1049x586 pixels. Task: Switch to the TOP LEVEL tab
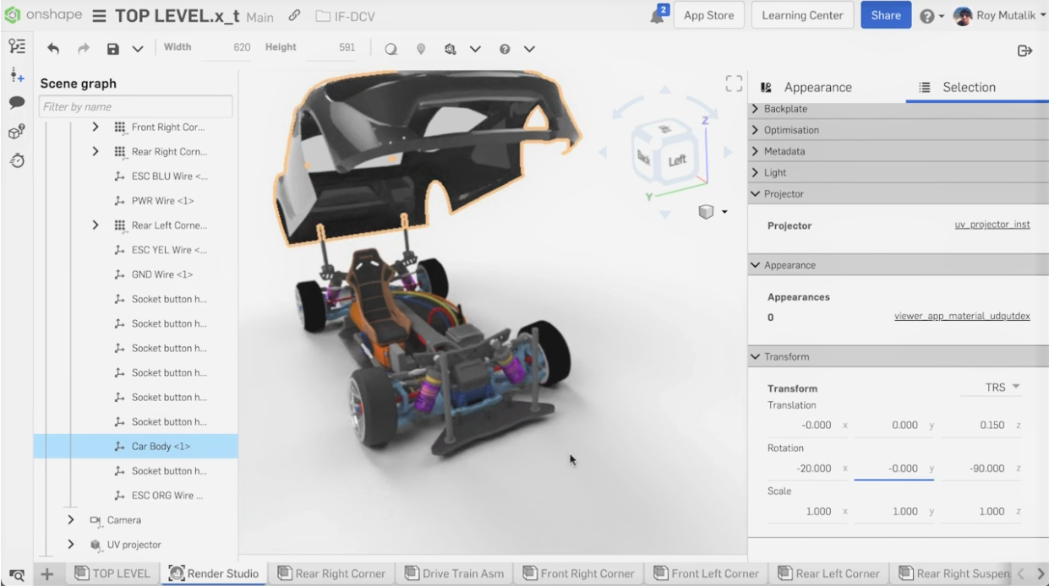(x=112, y=574)
